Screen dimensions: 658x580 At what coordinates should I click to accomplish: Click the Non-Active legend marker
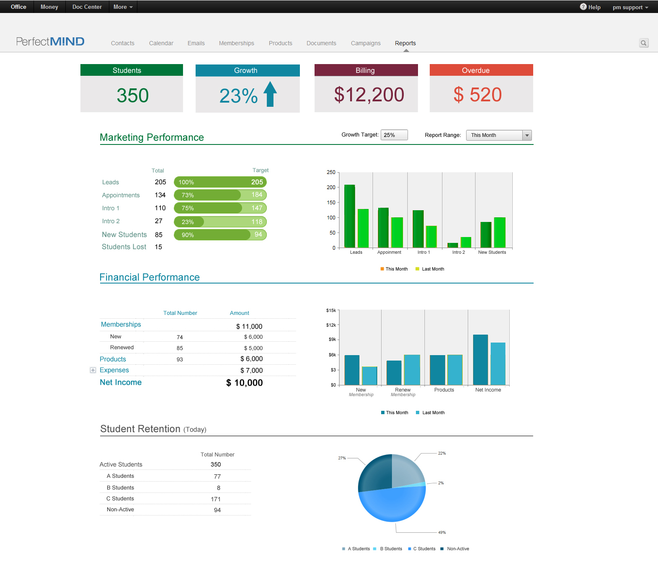coord(442,549)
